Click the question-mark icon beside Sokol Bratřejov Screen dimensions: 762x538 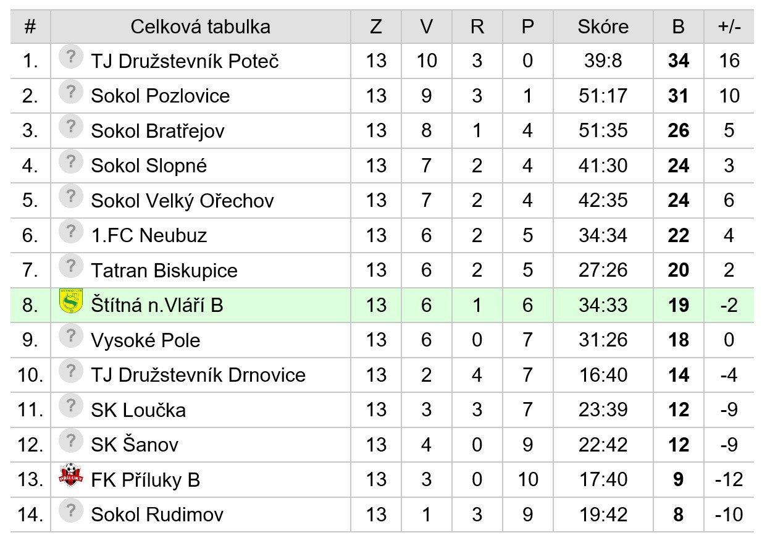(x=71, y=127)
